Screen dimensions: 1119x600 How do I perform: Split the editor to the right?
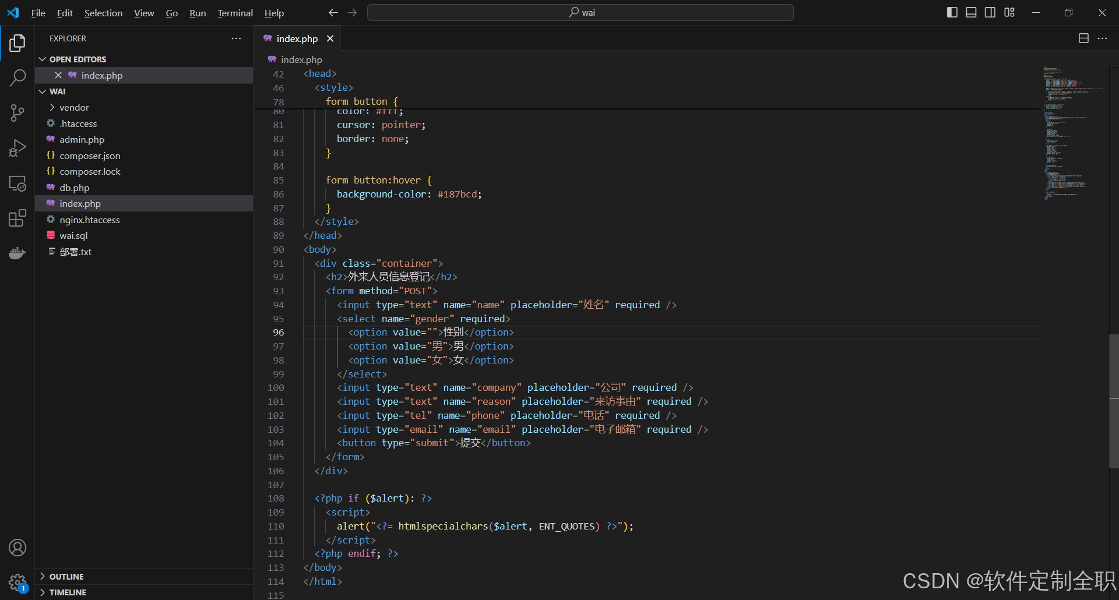(1083, 38)
